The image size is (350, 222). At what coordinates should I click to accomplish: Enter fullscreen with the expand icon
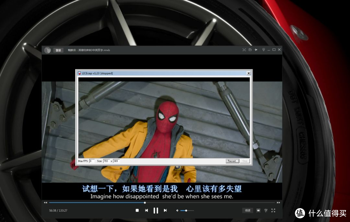(x=273, y=210)
